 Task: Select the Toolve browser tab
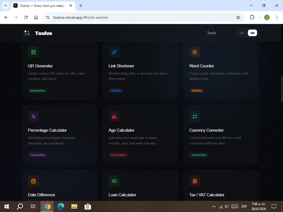pyautogui.click(x=43, y=6)
